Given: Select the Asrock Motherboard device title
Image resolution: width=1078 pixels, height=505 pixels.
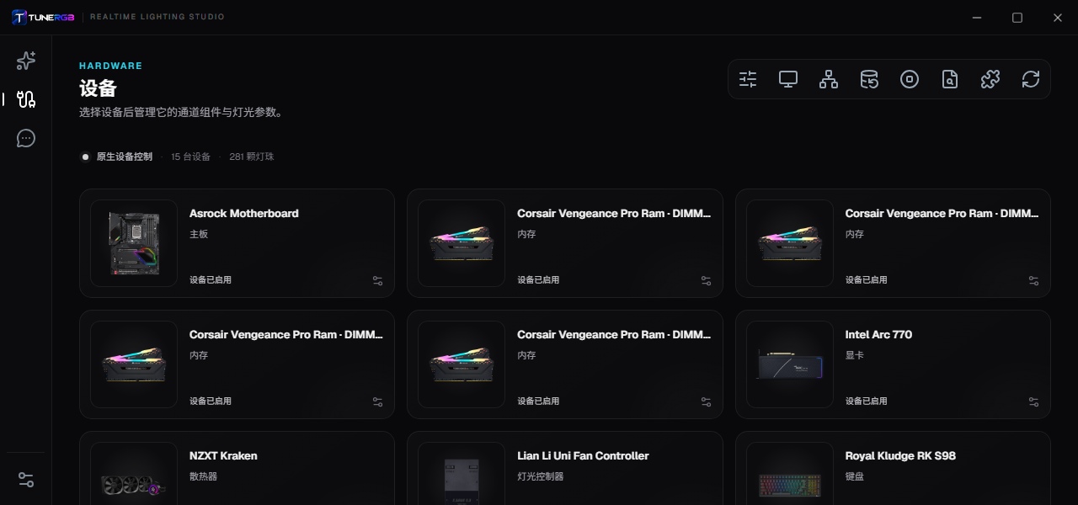Looking at the screenshot, I should [244, 214].
